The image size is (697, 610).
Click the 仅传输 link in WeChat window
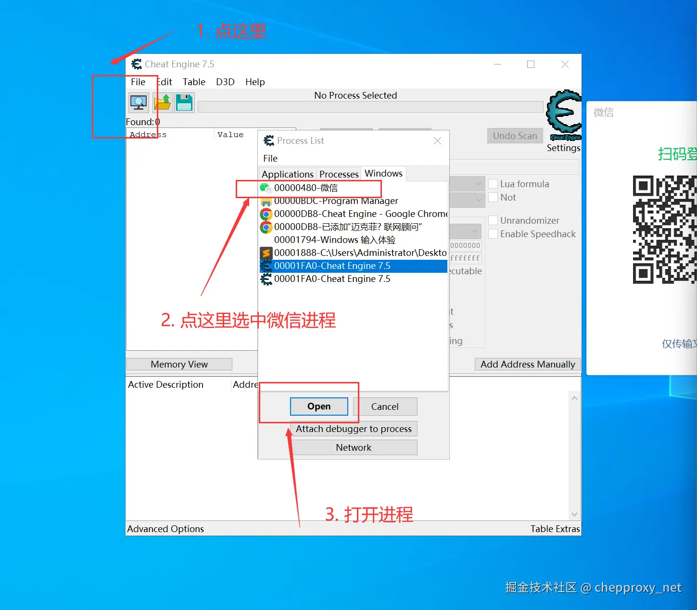[x=679, y=343]
